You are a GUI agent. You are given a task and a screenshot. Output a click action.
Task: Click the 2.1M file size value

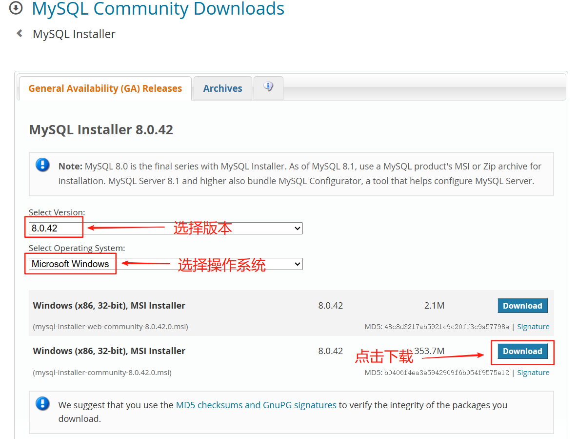pyautogui.click(x=434, y=306)
